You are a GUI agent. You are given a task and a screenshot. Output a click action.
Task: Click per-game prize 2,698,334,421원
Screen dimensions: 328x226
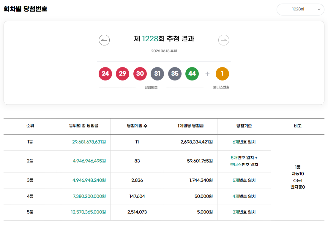pos(197,142)
